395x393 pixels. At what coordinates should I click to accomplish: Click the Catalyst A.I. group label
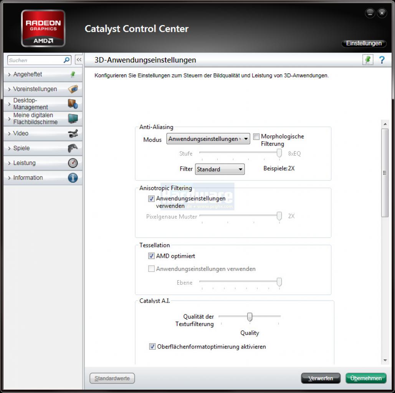(x=154, y=301)
